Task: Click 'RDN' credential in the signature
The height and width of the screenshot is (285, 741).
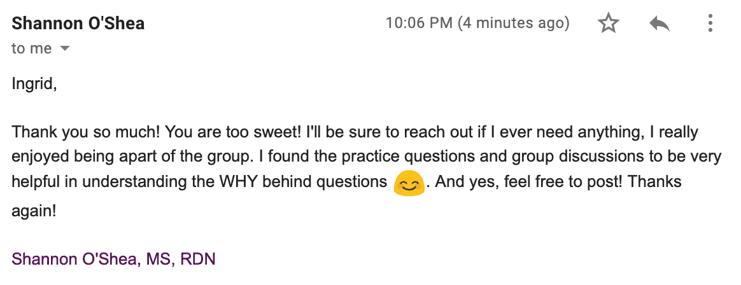Action: pyautogui.click(x=198, y=259)
